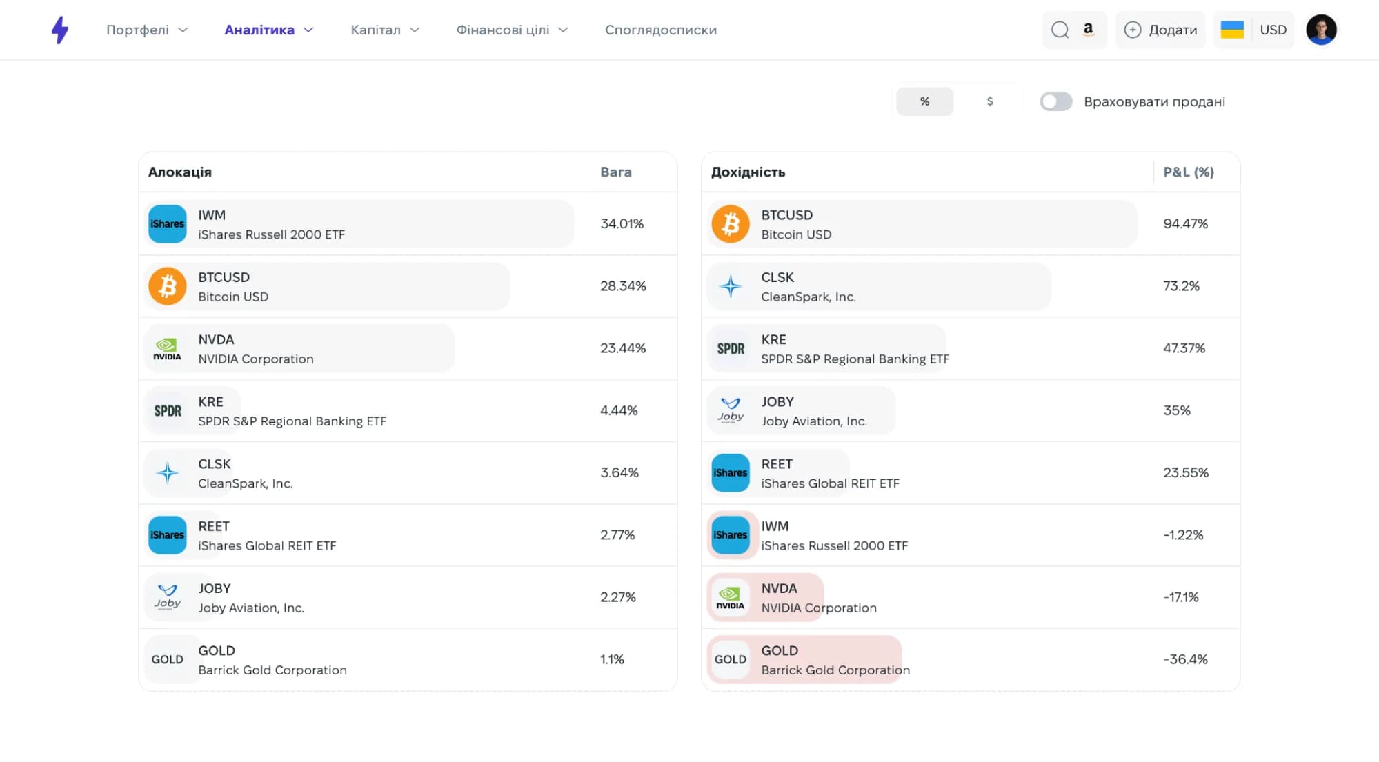
Task: Click the Алокація table header
Action: tap(180, 172)
